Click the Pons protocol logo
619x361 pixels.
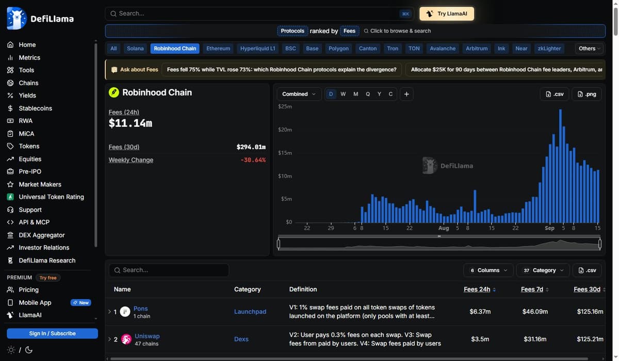[x=125, y=311]
